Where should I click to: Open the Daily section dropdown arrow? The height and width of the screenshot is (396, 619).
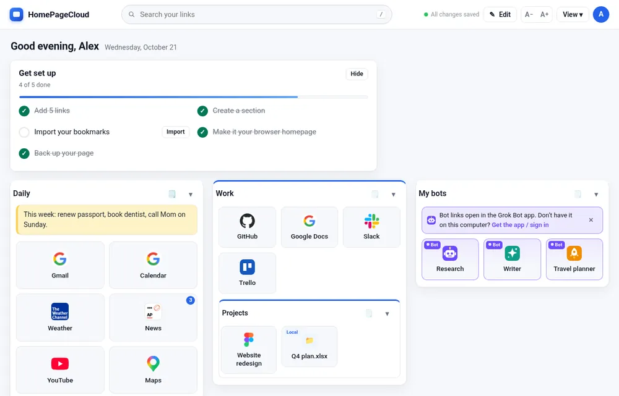point(191,194)
